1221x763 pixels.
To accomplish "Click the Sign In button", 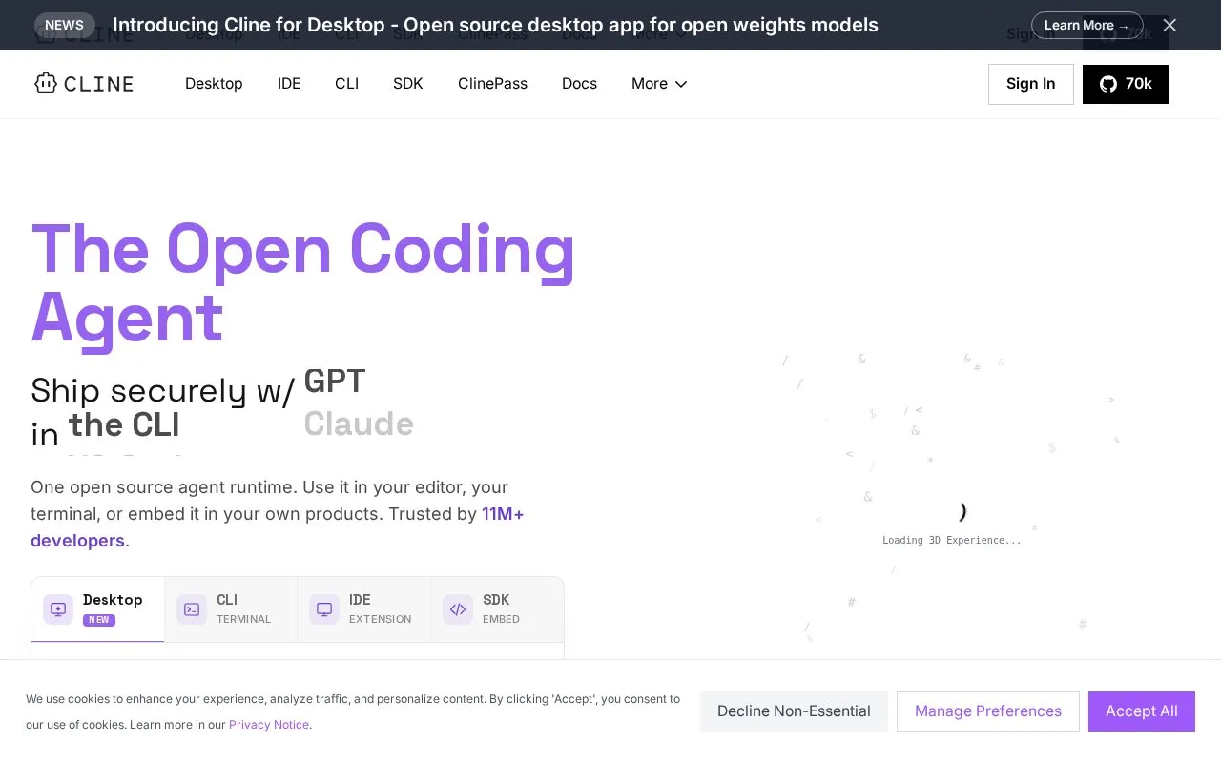I will pos(1031,84).
